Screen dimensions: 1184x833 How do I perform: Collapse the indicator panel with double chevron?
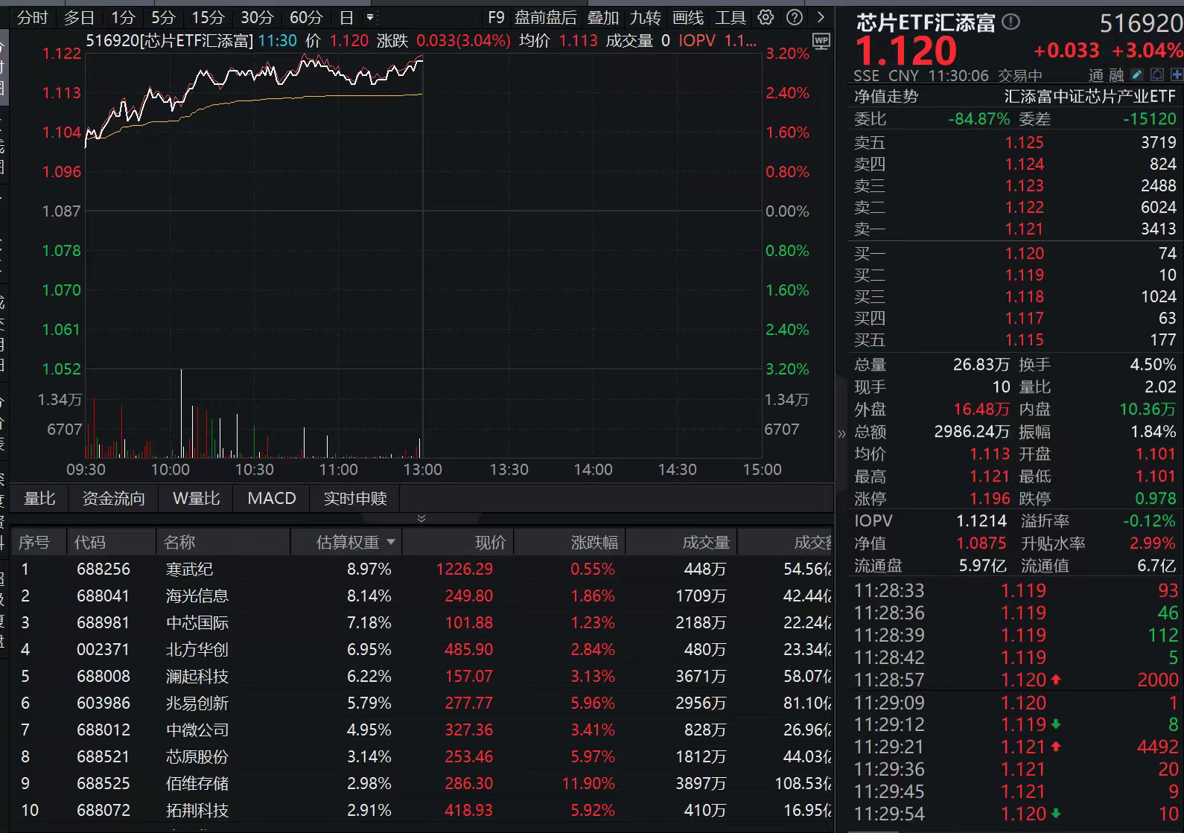421,518
